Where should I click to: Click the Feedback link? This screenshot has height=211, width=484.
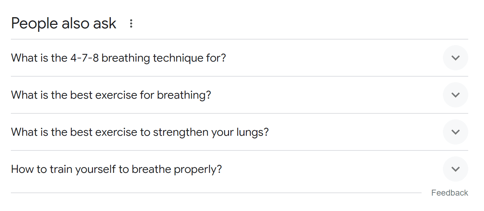pos(449,193)
